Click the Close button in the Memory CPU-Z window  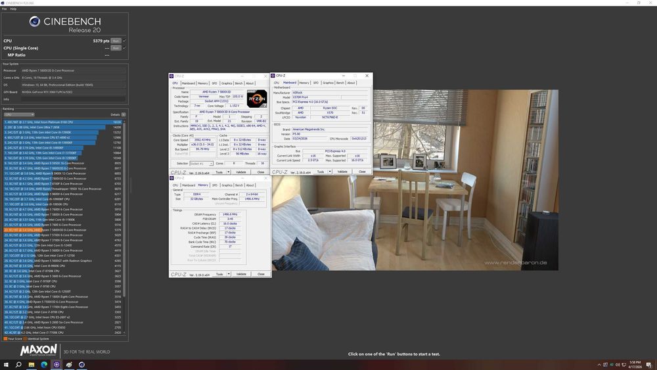tap(261, 274)
